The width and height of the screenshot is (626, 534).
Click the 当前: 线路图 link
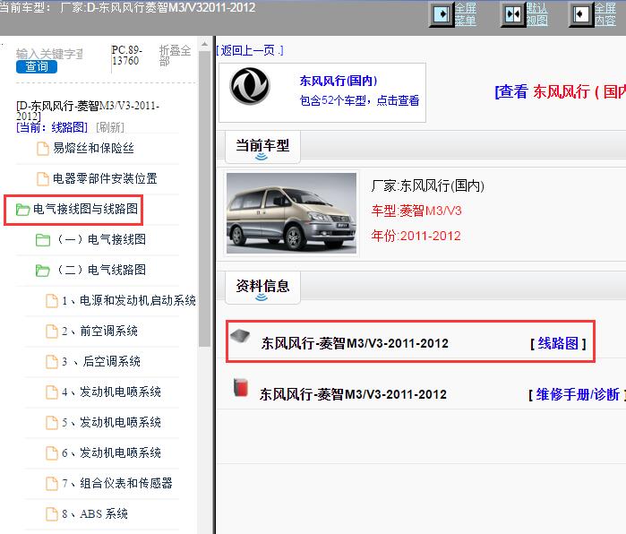tap(52, 127)
